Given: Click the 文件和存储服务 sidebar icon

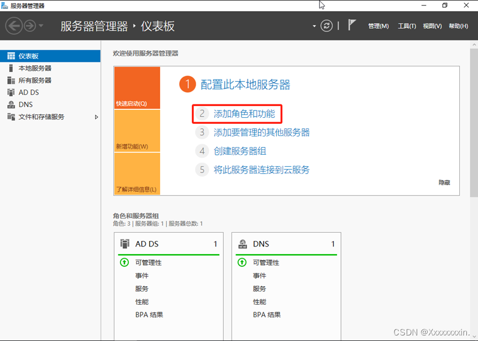Looking at the screenshot, I should [11, 117].
